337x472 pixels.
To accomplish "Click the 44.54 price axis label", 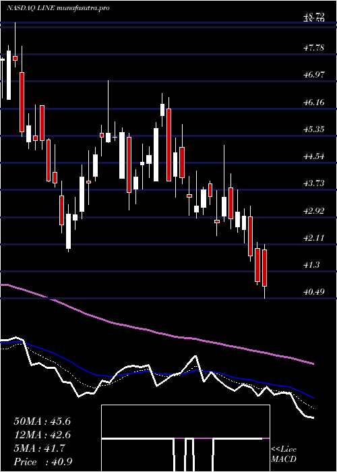I will click(314, 156).
